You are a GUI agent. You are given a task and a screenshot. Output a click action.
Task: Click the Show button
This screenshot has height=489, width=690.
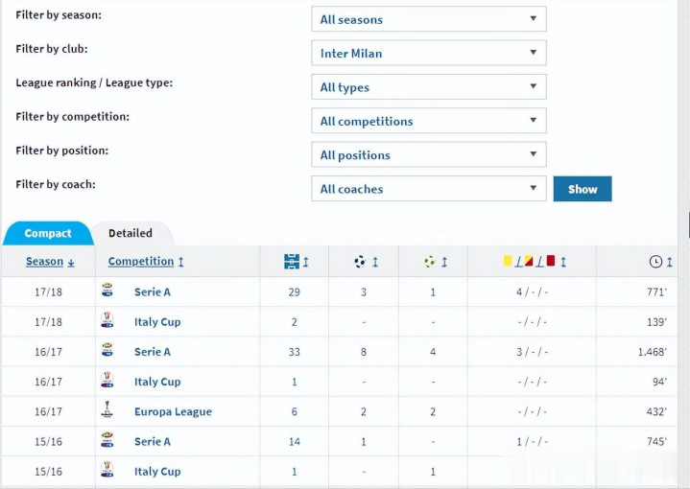pos(583,189)
